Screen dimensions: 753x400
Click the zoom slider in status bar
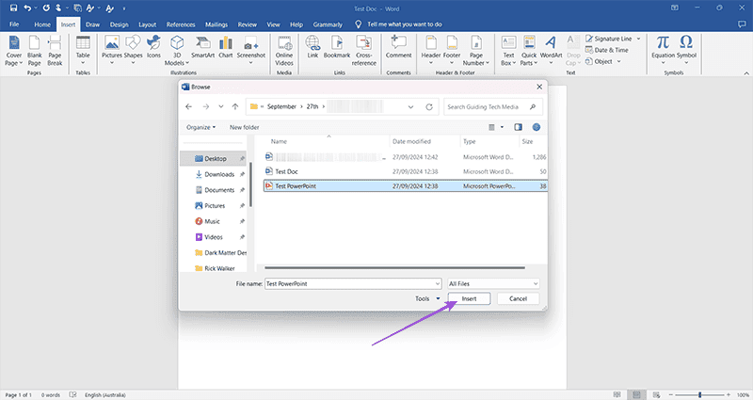[699, 394]
